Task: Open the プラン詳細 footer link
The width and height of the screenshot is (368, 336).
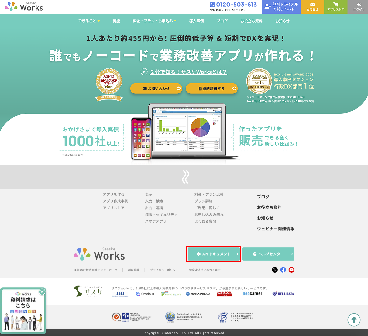Action: tap(204, 201)
